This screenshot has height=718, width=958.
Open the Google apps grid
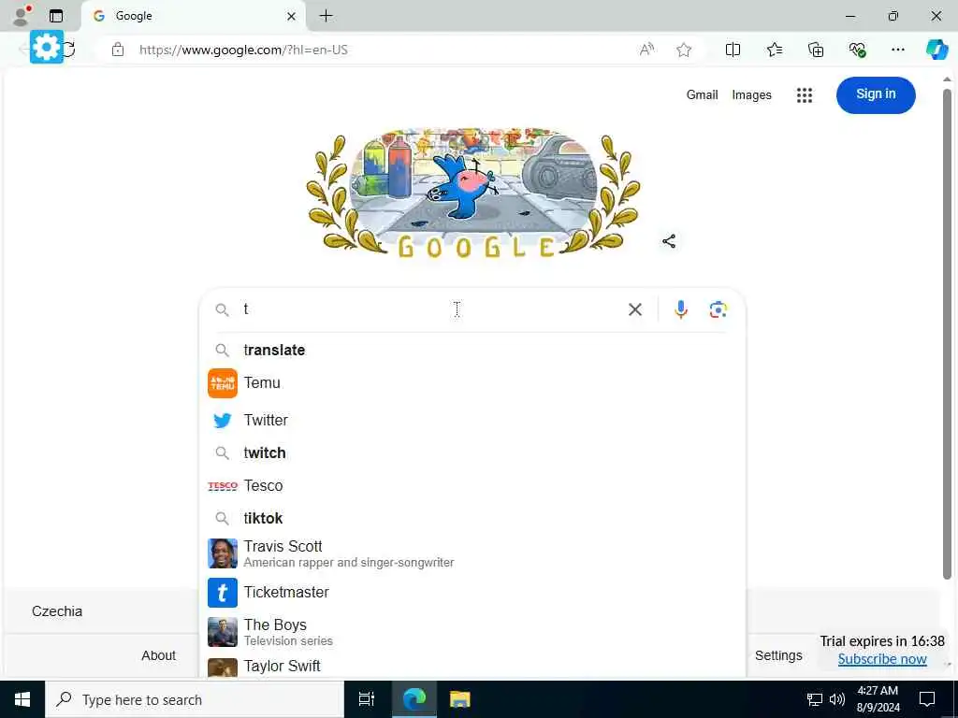tap(805, 95)
